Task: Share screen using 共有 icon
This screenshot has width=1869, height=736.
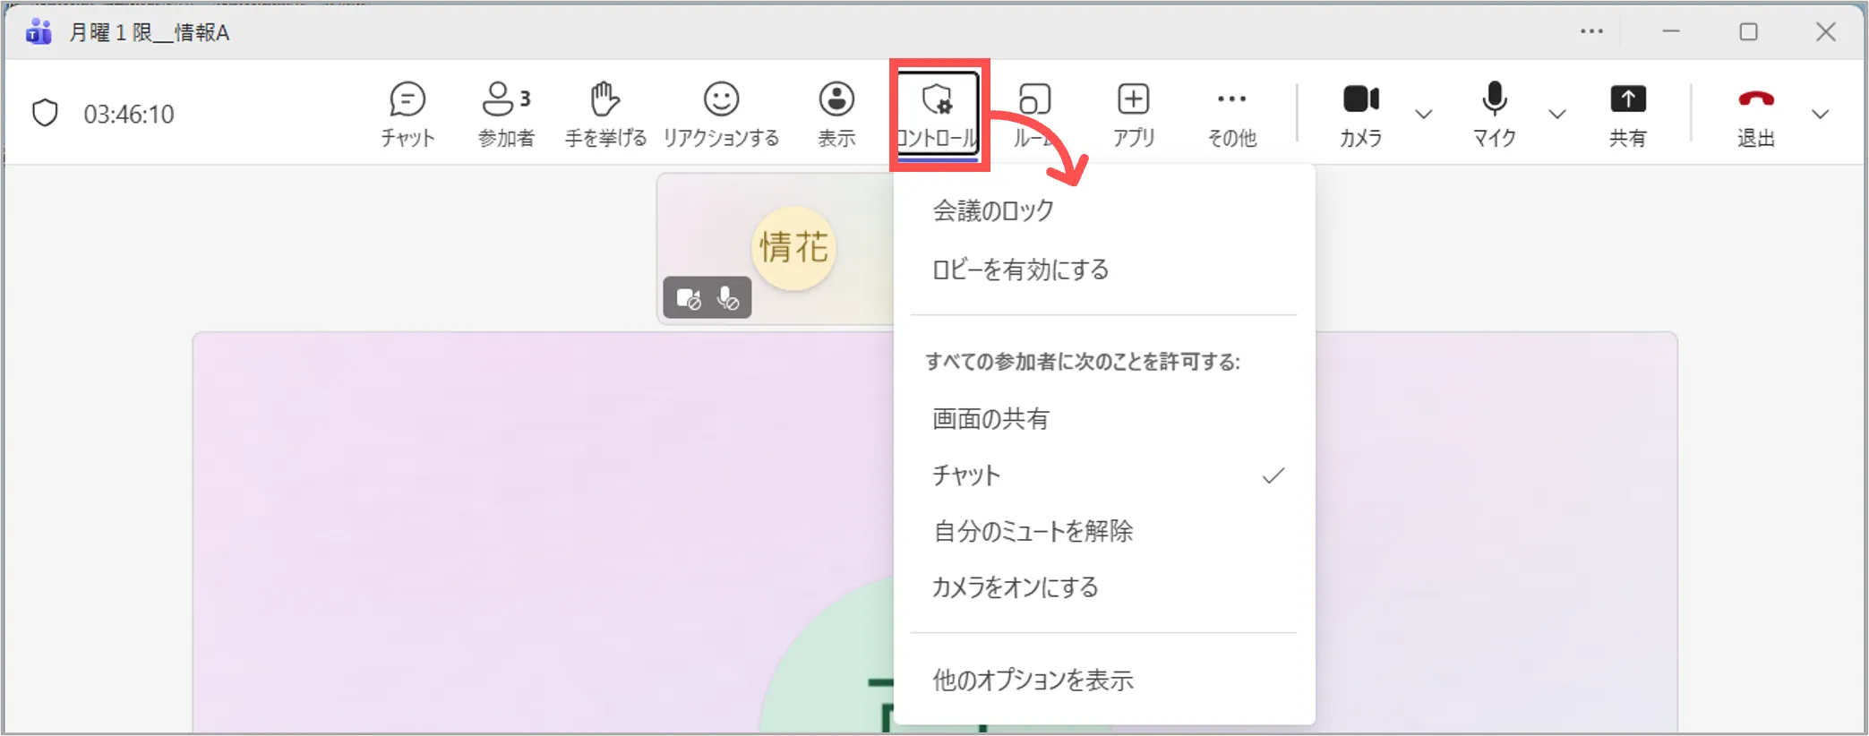Action: pyautogui.click(x=1627, y=113)
